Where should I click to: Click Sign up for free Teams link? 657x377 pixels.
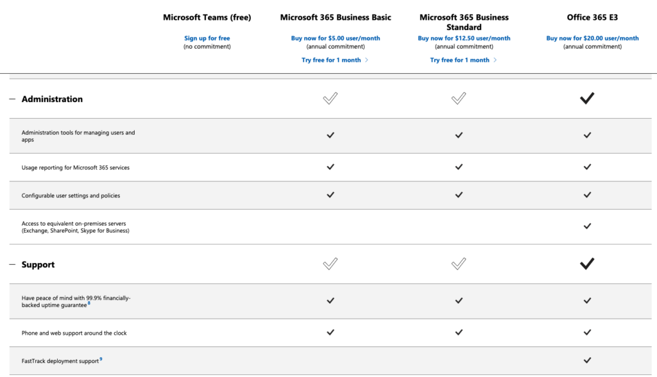point(207,38)
